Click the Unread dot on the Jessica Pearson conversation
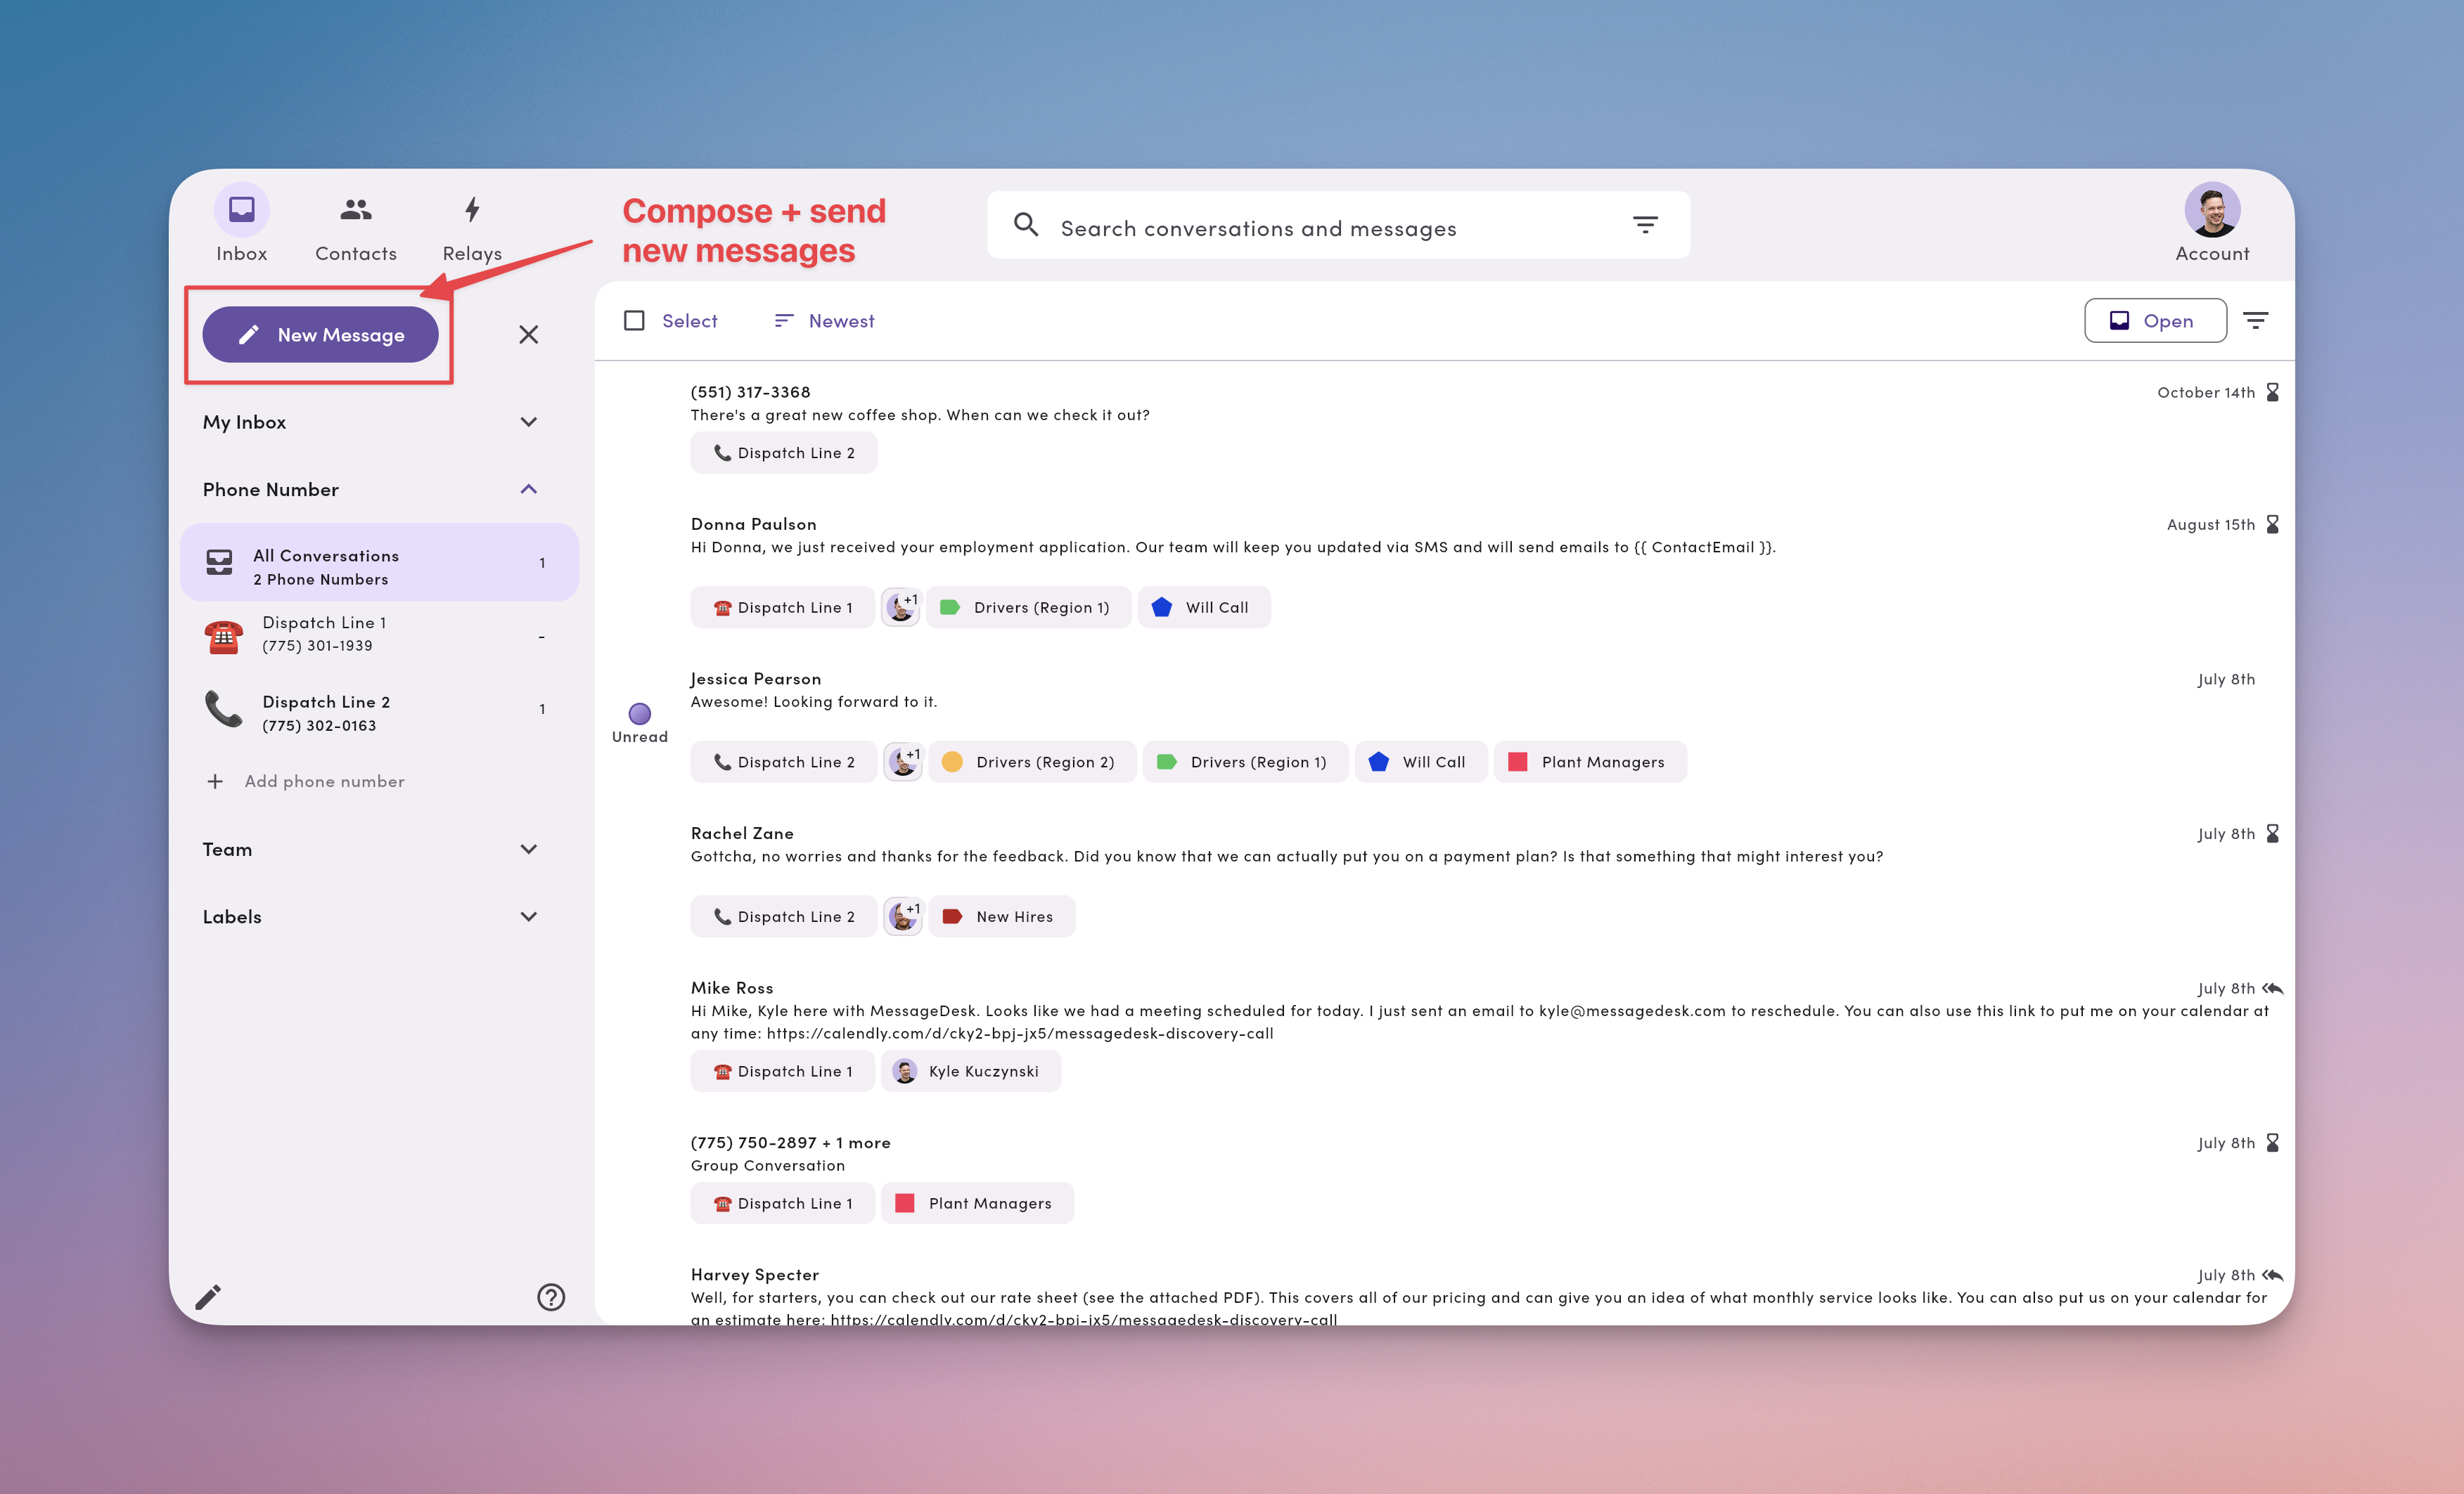Viewport: 2464px width, 1494px height. click(x=639, y=713)
